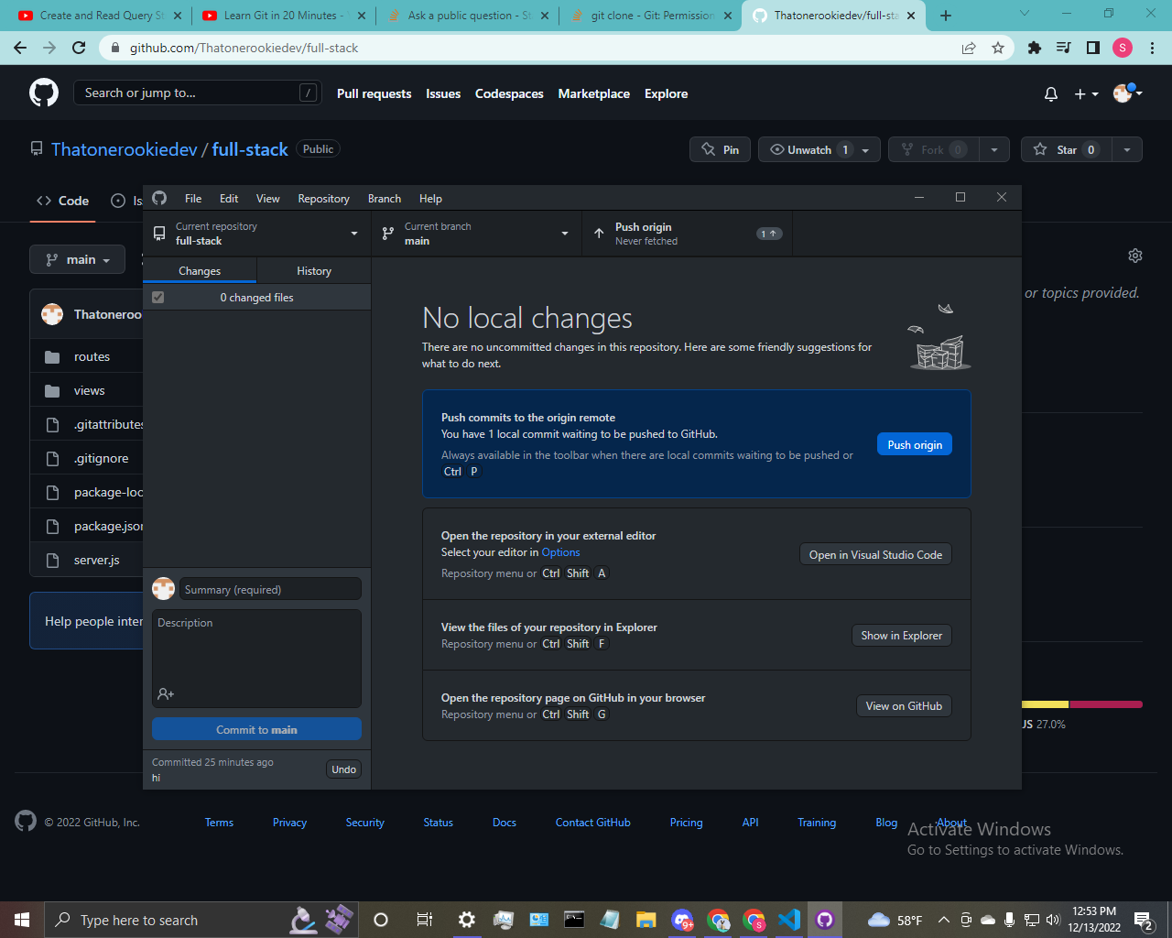Open the View menu in GitHub Desktop

(x=268, y=198)
